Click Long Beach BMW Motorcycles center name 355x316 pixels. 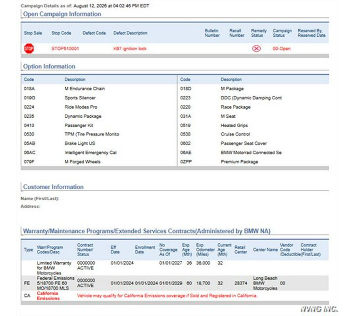coord(265,283)
